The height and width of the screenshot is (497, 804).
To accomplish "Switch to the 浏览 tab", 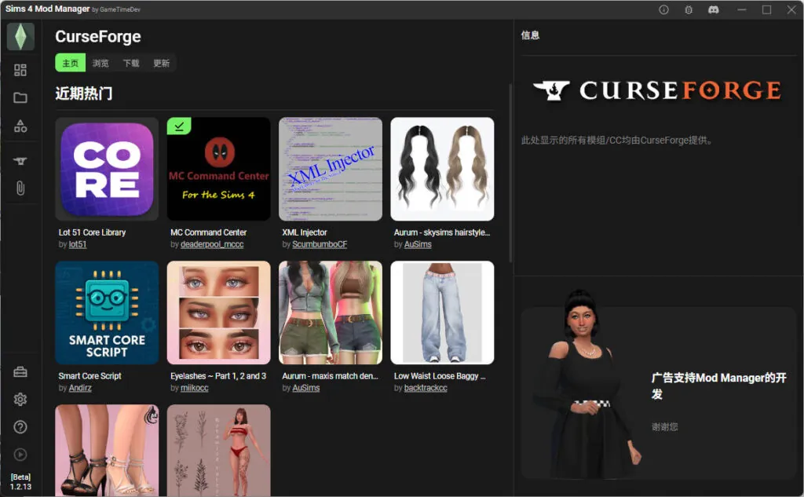I will 100,63.
